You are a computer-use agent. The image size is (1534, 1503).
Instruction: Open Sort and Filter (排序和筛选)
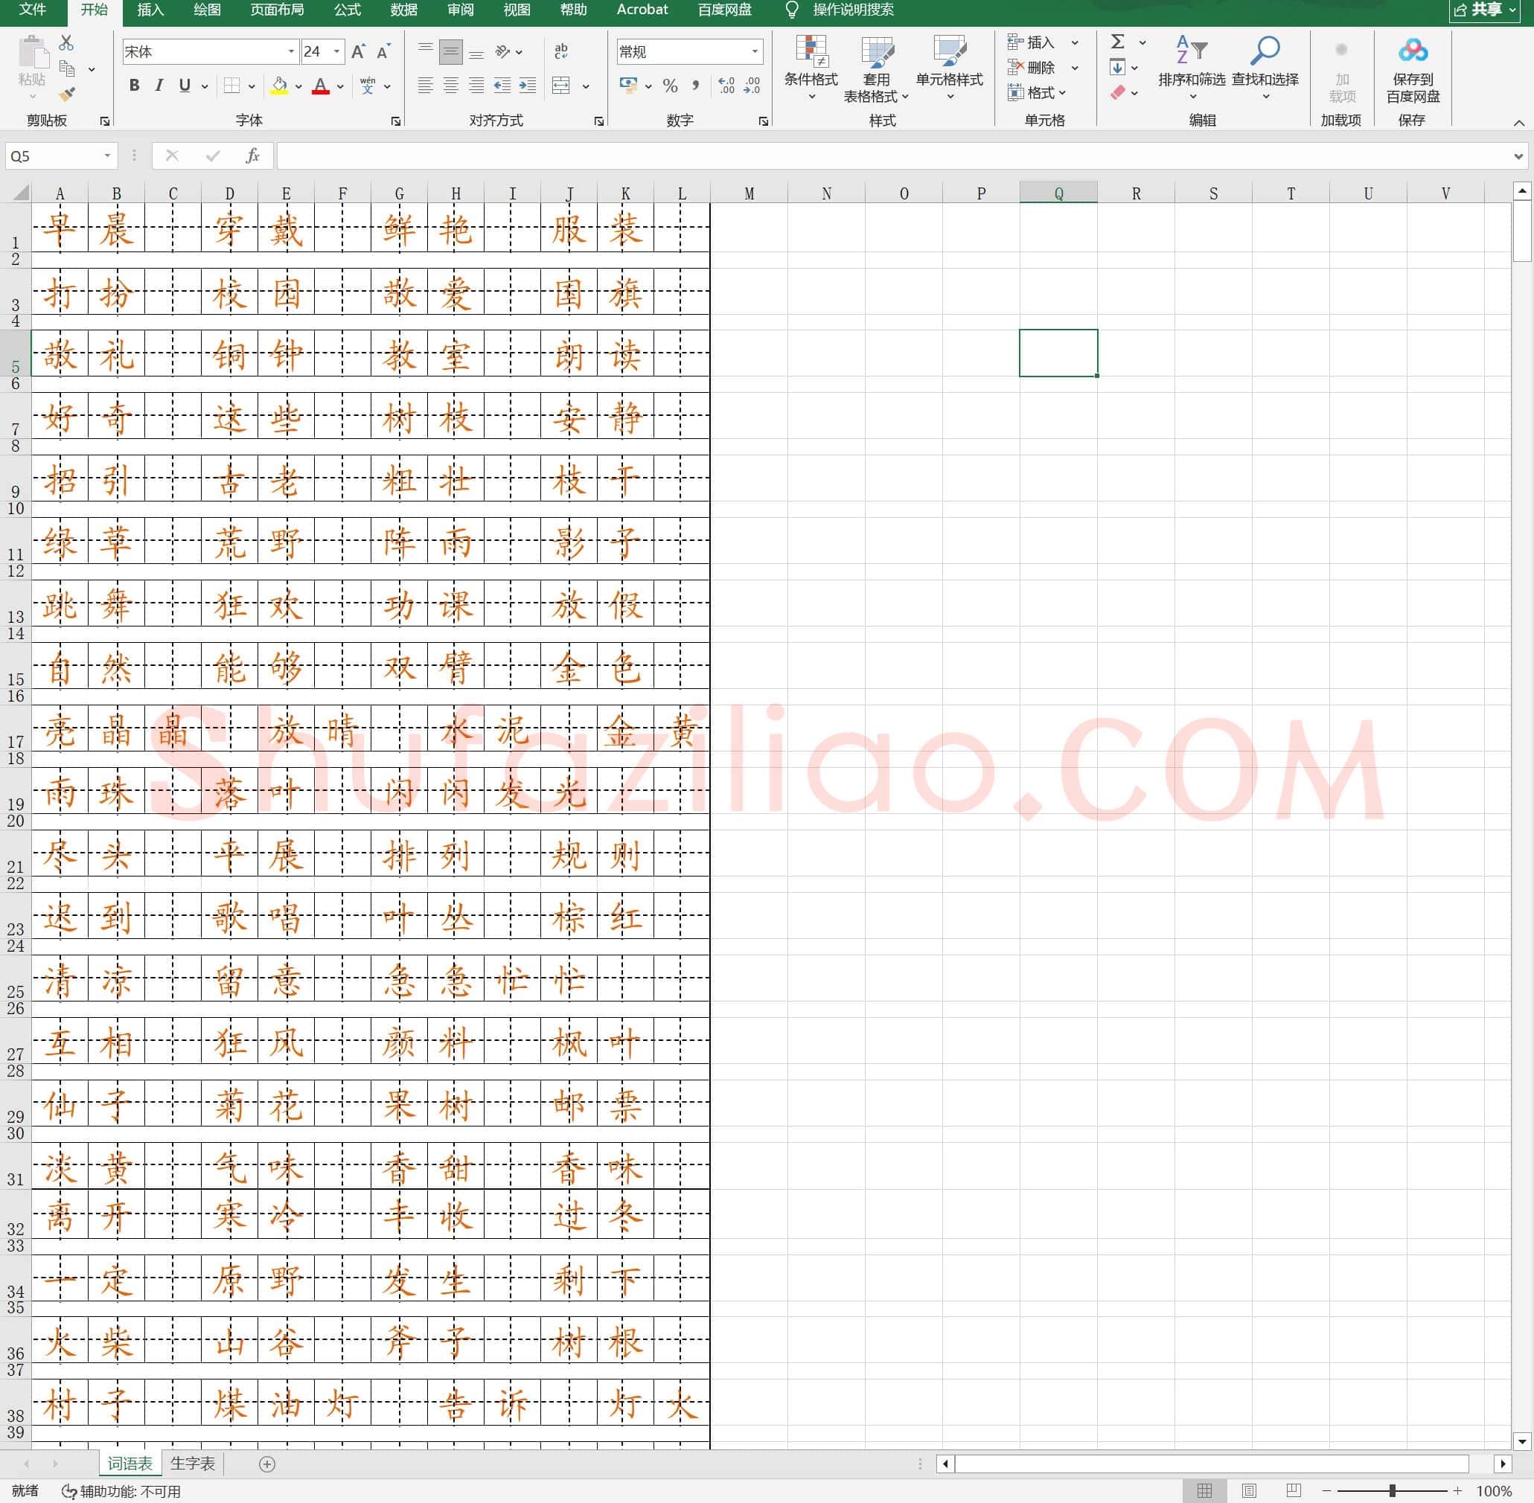tap(1192, 68)
